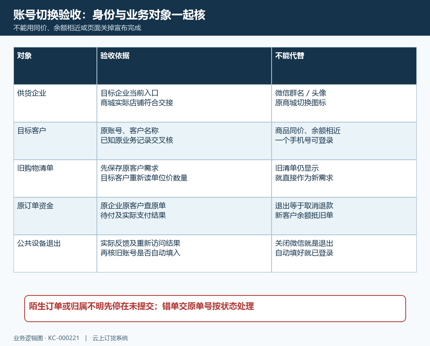
Task: Click the subtitle 不能用同价、余额相近或页面关掉宣布完成
Action: point(77,28)
